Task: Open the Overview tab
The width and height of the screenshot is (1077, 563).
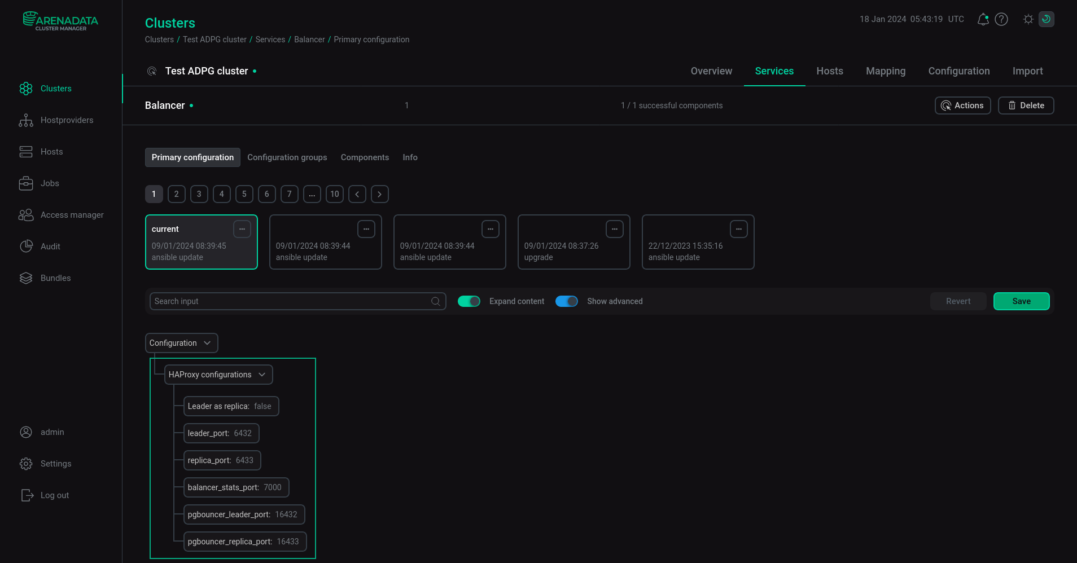Action: (x=711, y=71)
